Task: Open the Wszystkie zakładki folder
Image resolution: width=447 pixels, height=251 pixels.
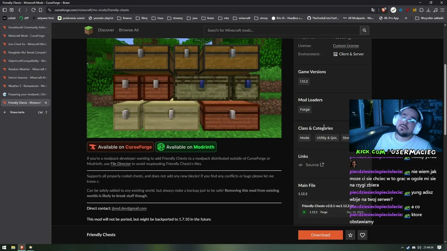Action: (429, 18)
